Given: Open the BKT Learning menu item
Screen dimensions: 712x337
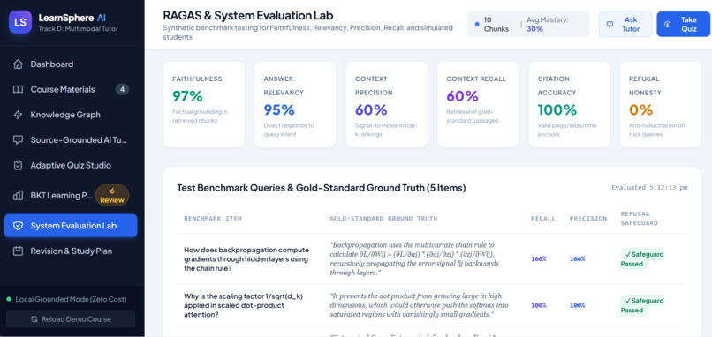Looking at the screenshot, I should (71, 196).
